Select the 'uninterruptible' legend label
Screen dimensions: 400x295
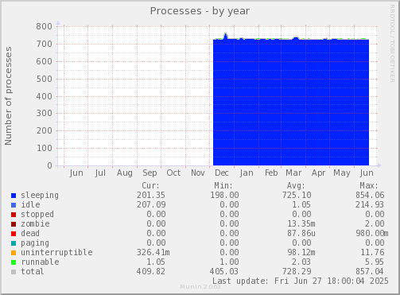tap(56, 252)
